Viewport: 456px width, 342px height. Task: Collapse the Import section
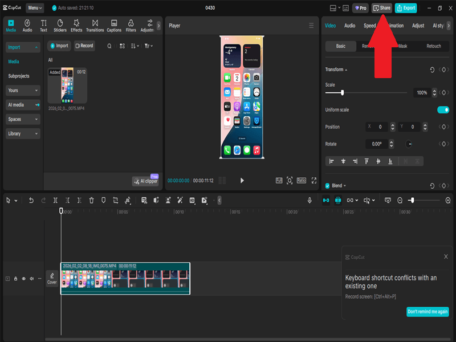coord(23,47)
